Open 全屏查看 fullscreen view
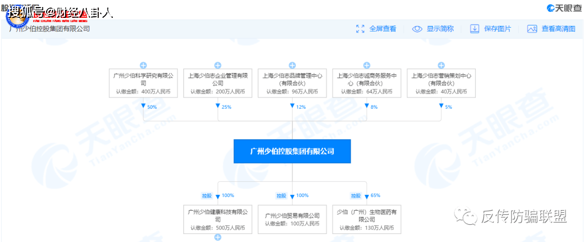 [383, 29]
